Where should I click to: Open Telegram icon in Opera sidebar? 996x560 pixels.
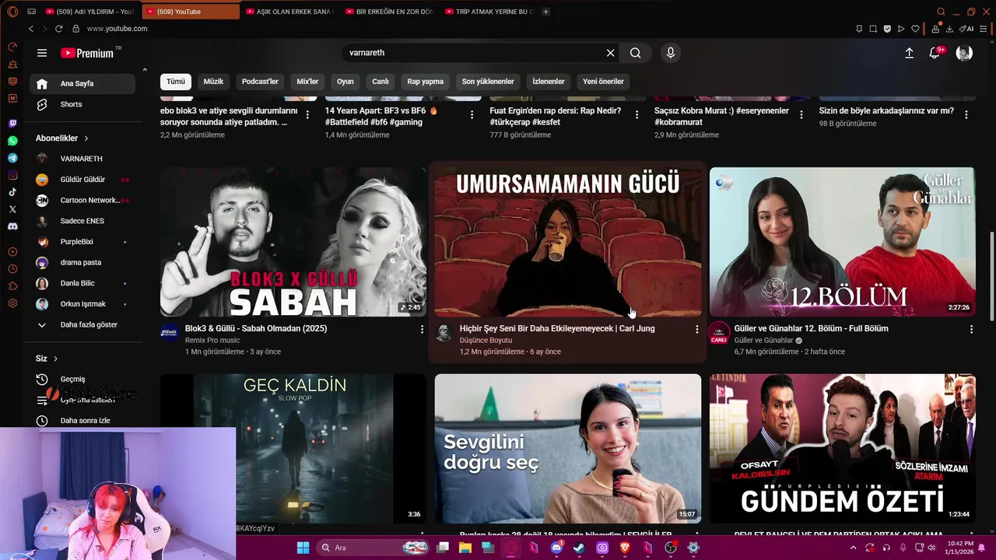point(12,158)
